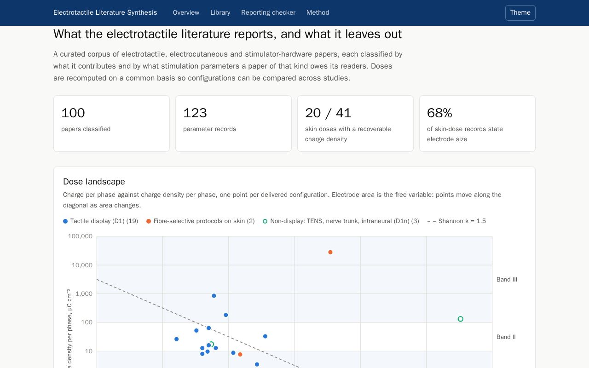Image resolution: width=589 pixels, height=368 pixels.
Task: Click Electrotactile Literature Synthesis site title
Action: tap(105, 13)
